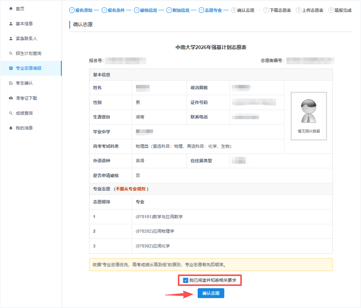This screenshot has width=361, height=308.
Task: Open 成绩查询 in the sidebar
Action: point(24,113)
